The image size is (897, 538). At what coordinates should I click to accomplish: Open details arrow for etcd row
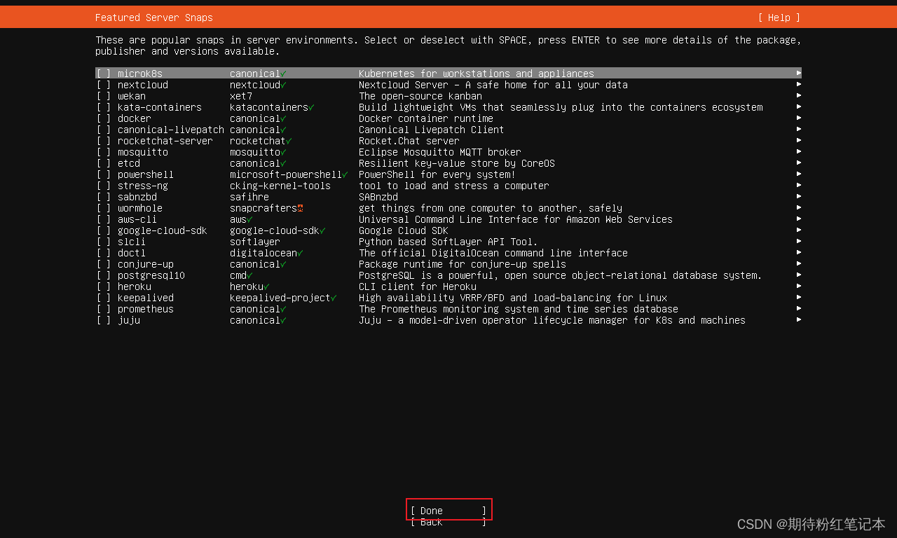pos(799,163)
